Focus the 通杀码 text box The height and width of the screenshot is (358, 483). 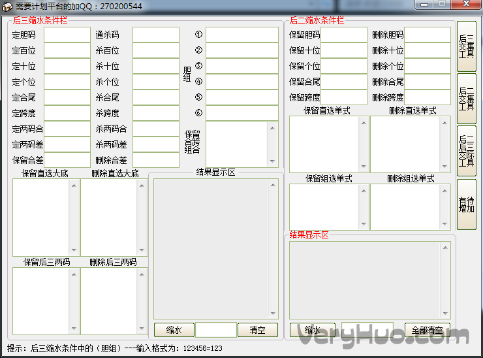[155, 35]
